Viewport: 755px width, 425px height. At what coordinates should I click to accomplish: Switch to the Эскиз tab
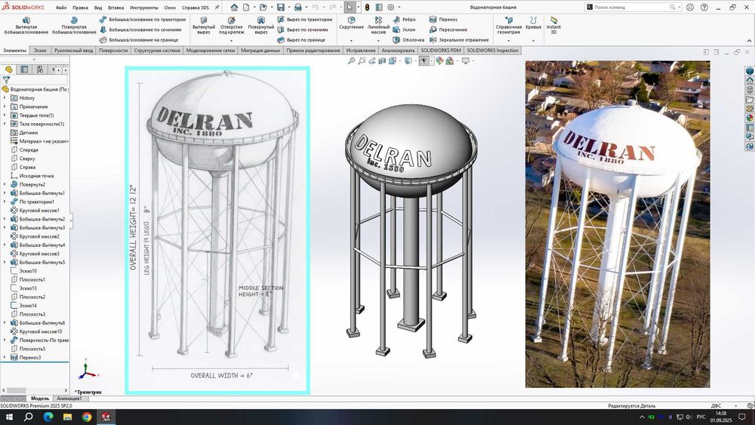40,50
